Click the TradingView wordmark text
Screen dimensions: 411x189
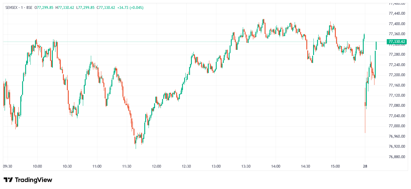(33, 180)
